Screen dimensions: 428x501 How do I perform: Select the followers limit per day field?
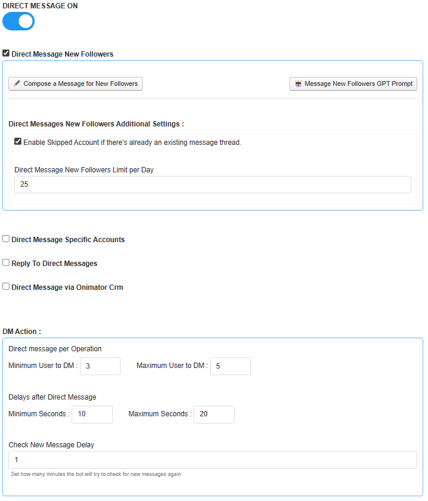coord(213,184)
